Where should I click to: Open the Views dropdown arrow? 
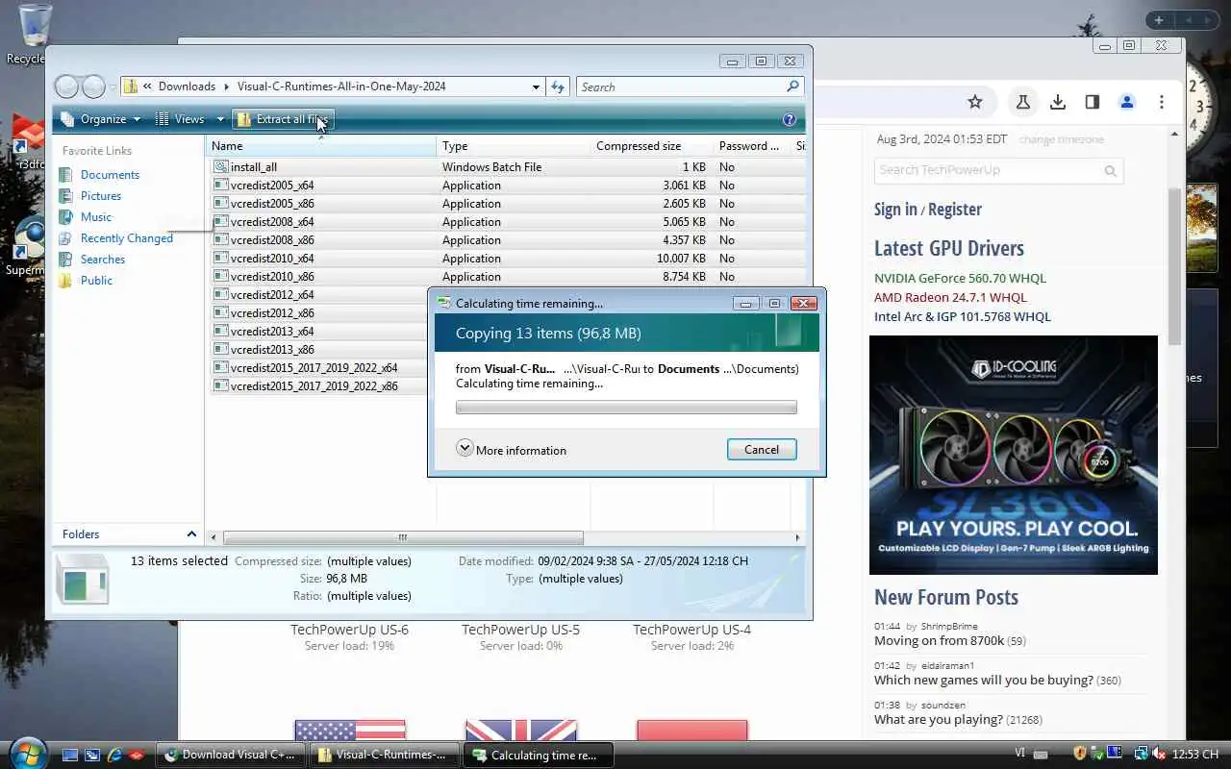(x=220, y=119)
